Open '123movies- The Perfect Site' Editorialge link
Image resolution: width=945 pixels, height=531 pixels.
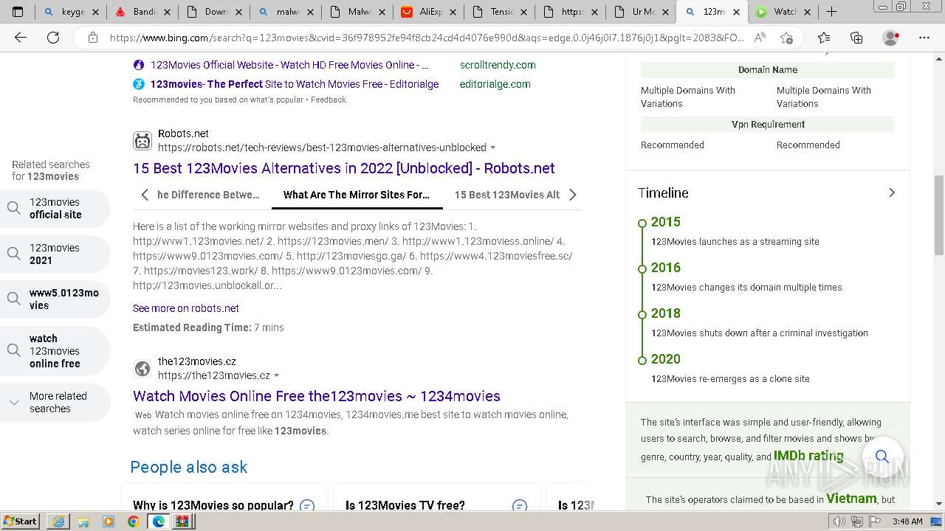click(295, 84)
